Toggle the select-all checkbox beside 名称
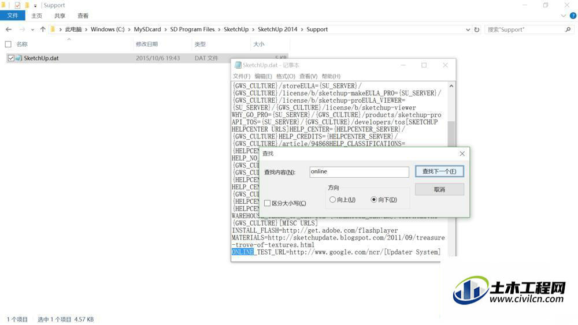 [x=8, y=44]
